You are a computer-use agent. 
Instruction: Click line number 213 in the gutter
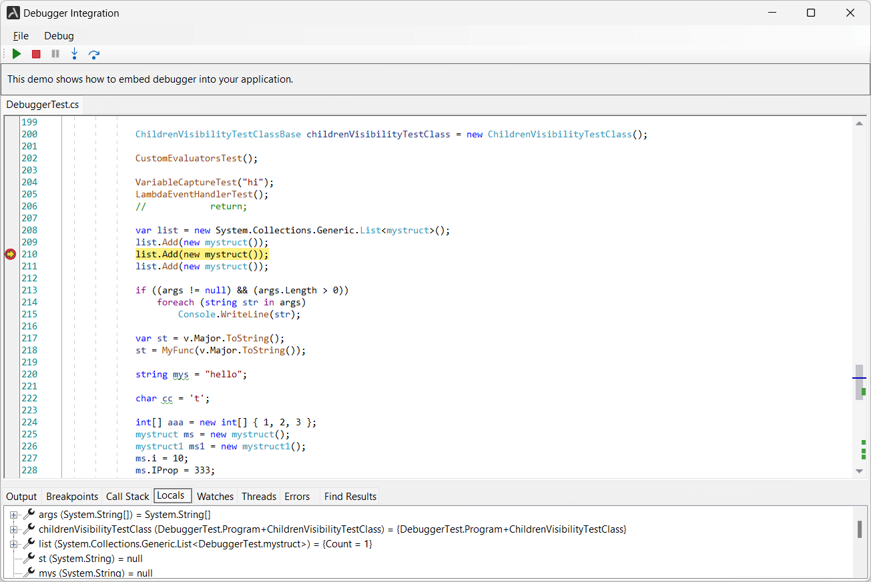29,290
